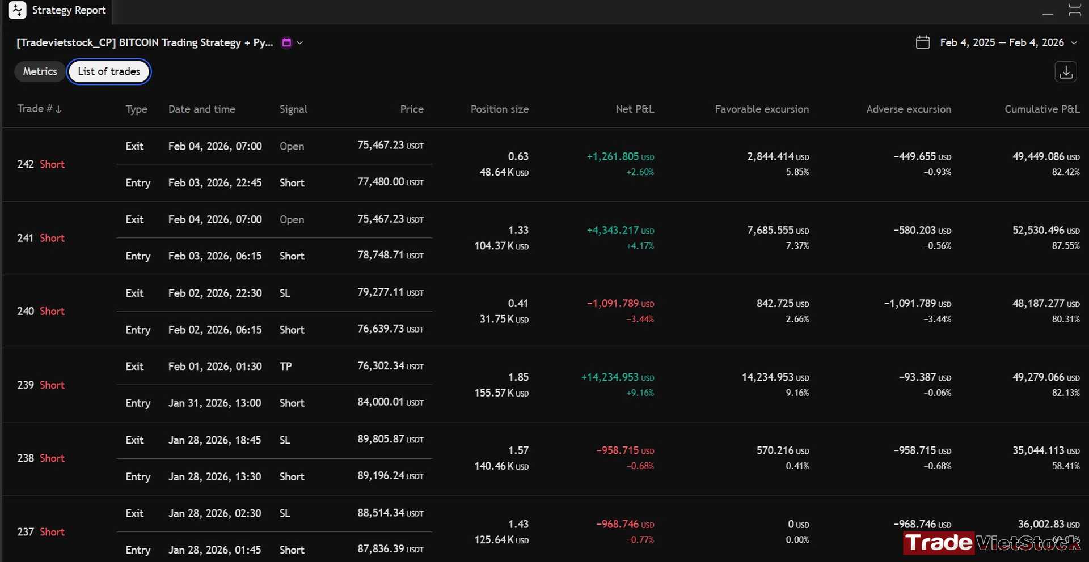Click net P&L +4,343.217 USD
This screenshot has height=562, width=1089.
(620, 231)
